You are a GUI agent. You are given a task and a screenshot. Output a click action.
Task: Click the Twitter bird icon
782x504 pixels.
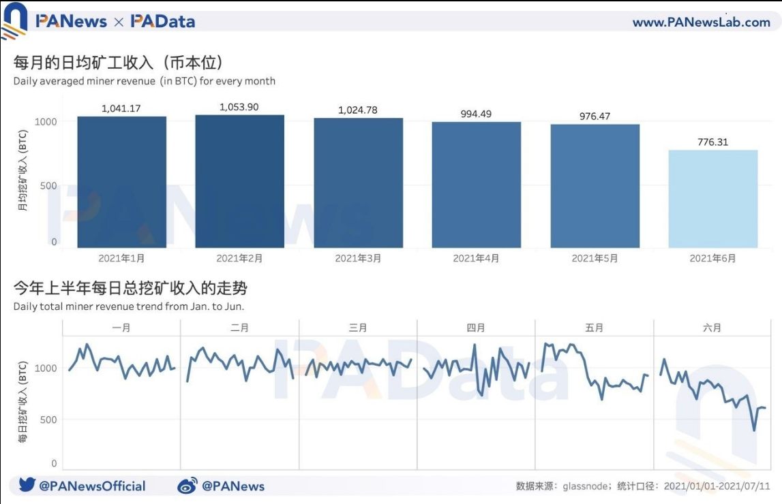(x=27, y=486)
